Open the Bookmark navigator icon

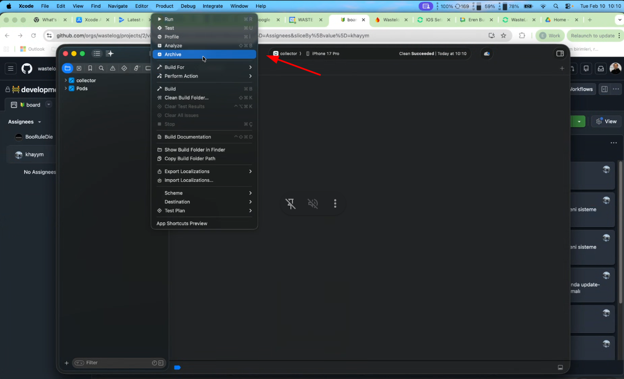pos(90,69)
